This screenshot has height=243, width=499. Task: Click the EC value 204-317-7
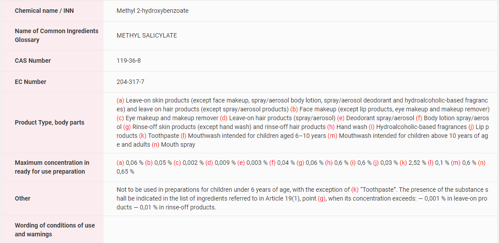pos(131,82)
